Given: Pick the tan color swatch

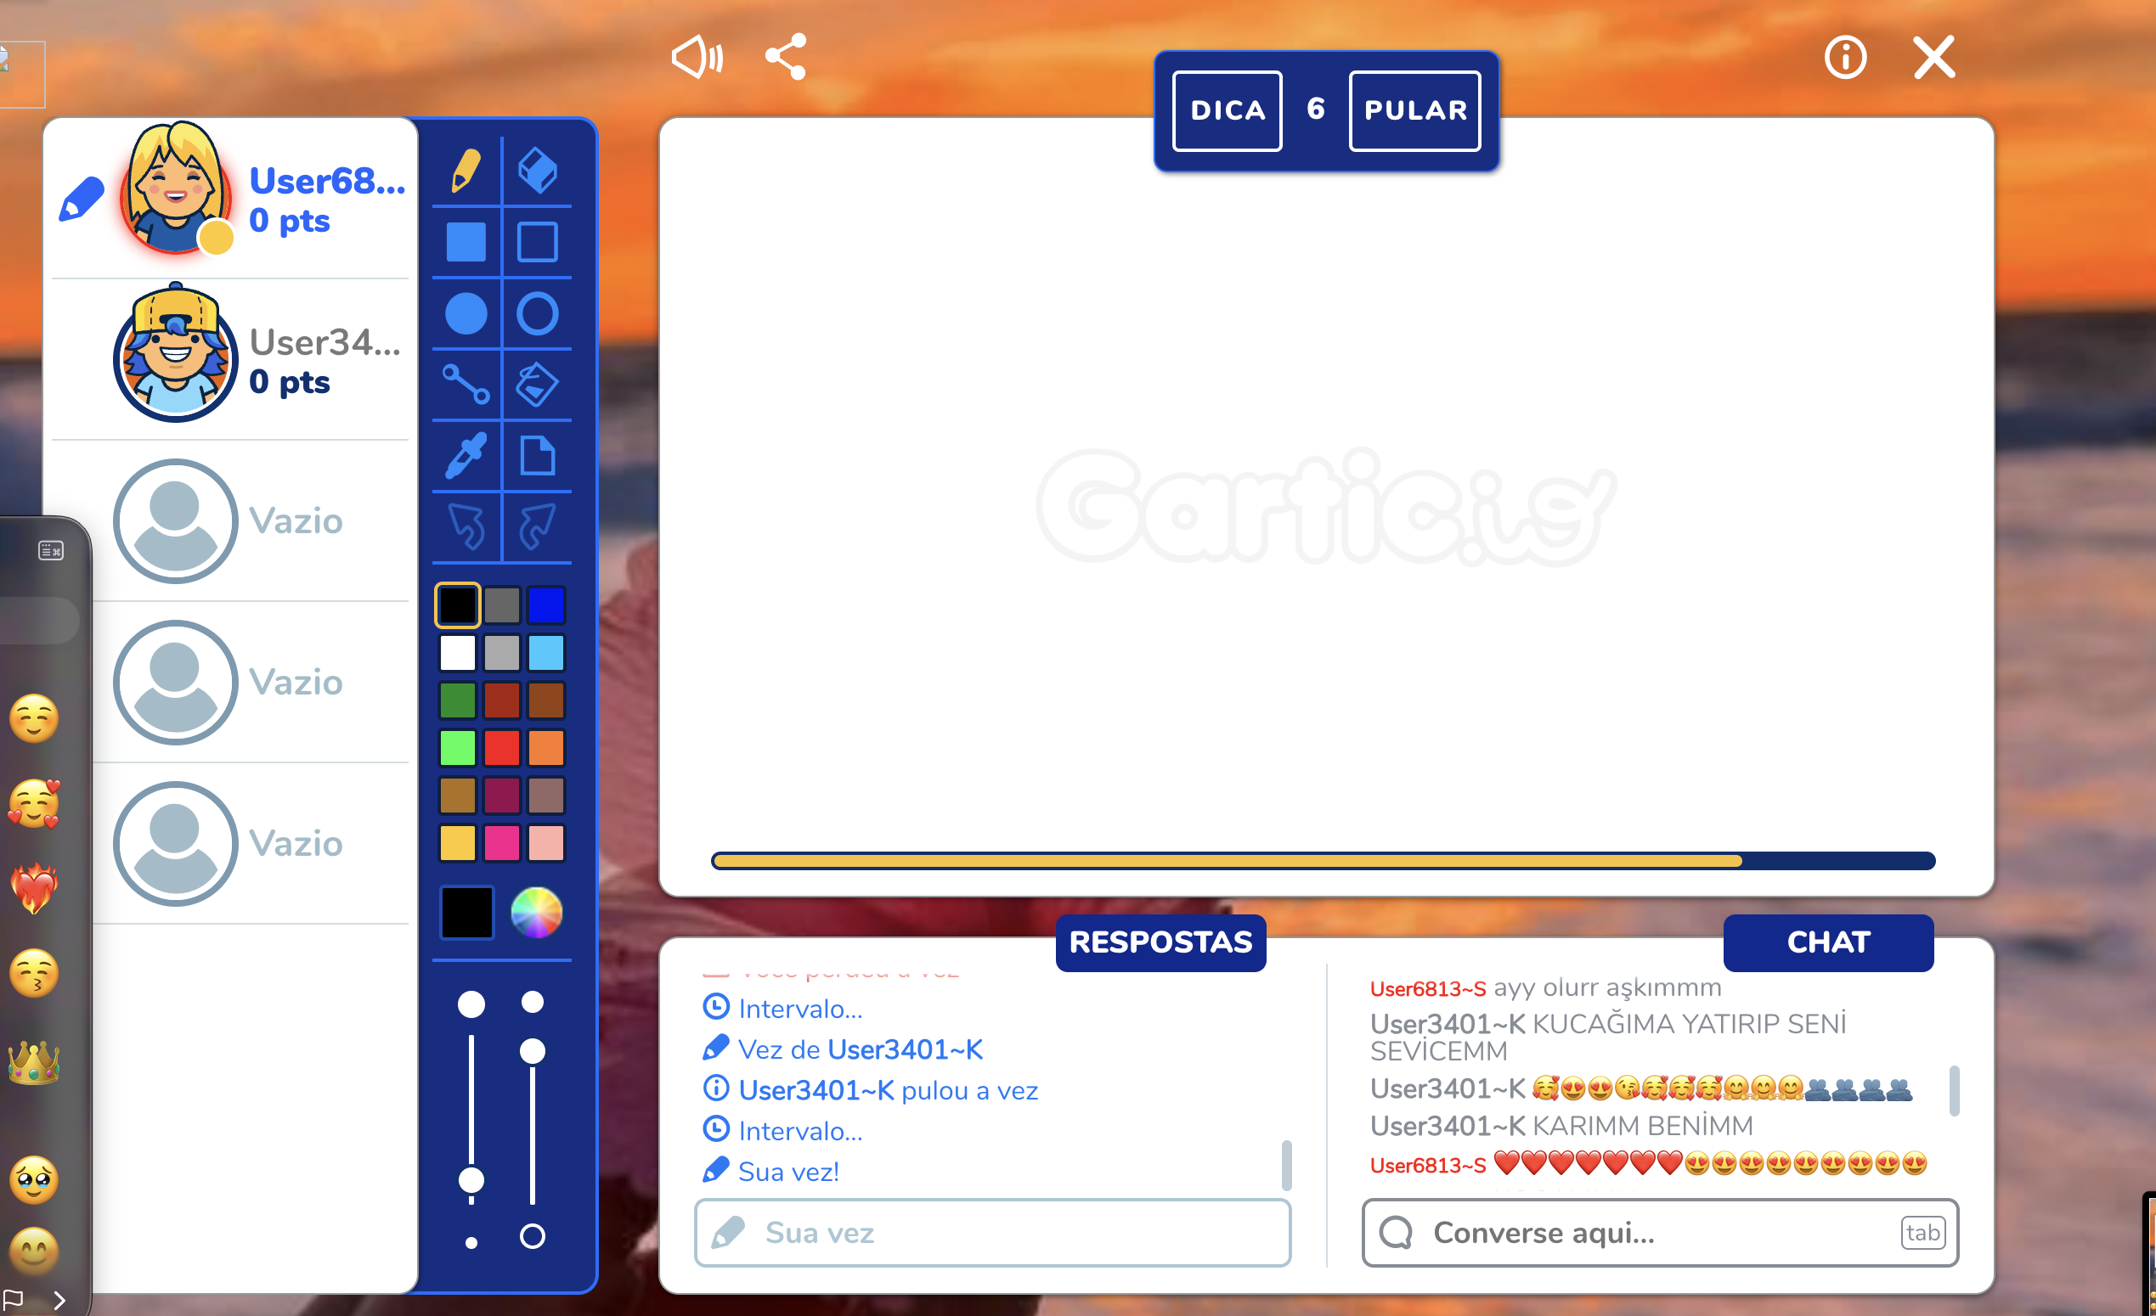Looking at the screenshot, I should click(458, 796).
